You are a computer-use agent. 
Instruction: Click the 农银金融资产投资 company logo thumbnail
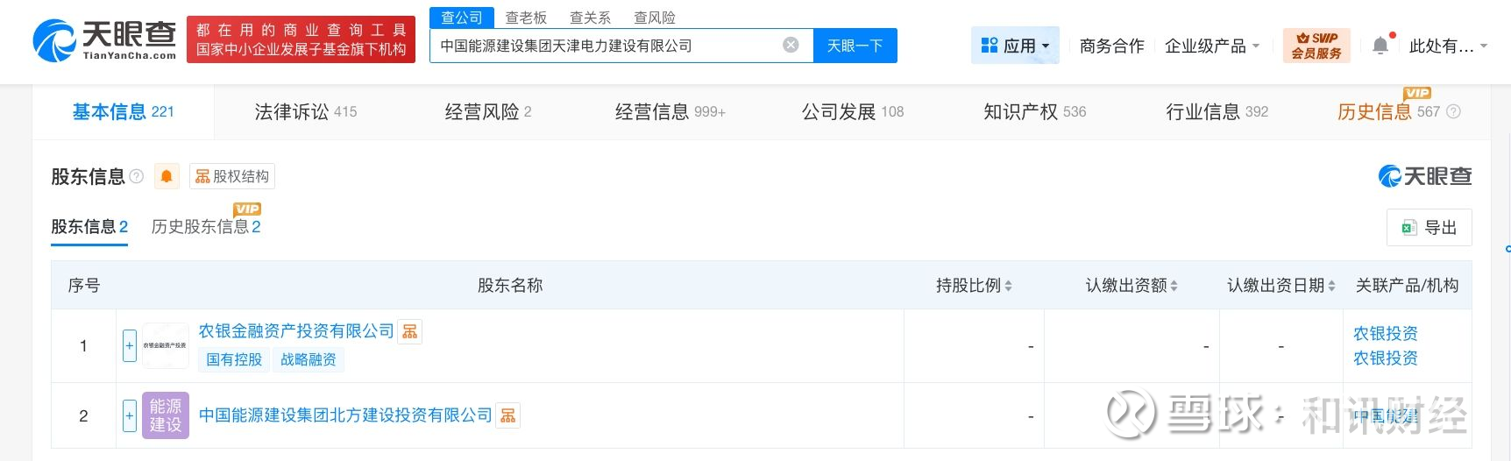[166, 345]
